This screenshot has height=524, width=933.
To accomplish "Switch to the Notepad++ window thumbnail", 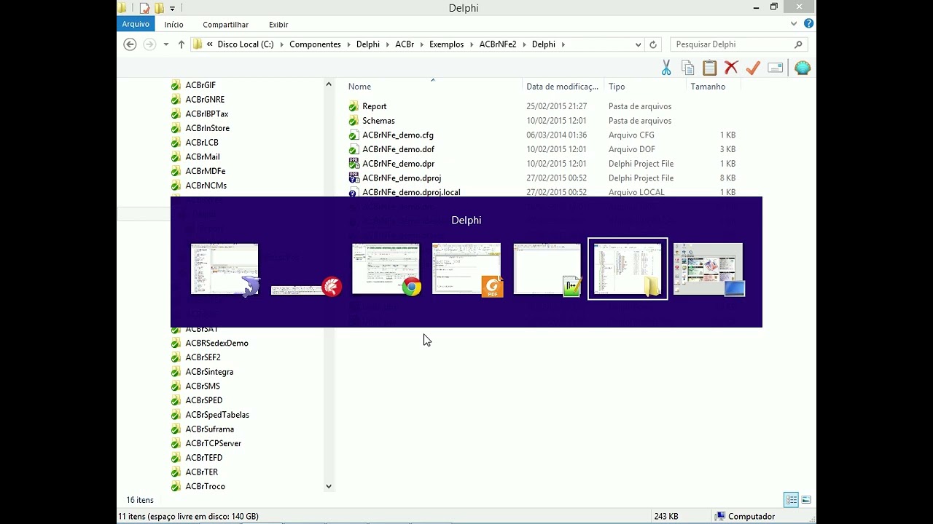I will point(547,269).
